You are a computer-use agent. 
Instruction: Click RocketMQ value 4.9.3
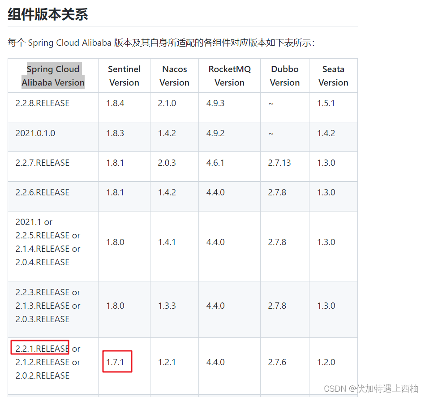(215, 104)
